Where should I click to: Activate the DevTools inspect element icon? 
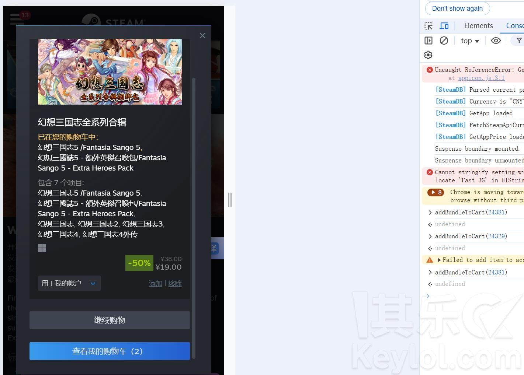click(x=428, y=26)
